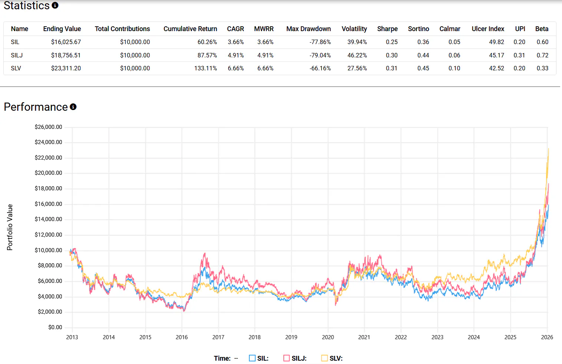Select the SILJ name cell in the table
The width and height of the screenshot is (562, 364).
17,56
